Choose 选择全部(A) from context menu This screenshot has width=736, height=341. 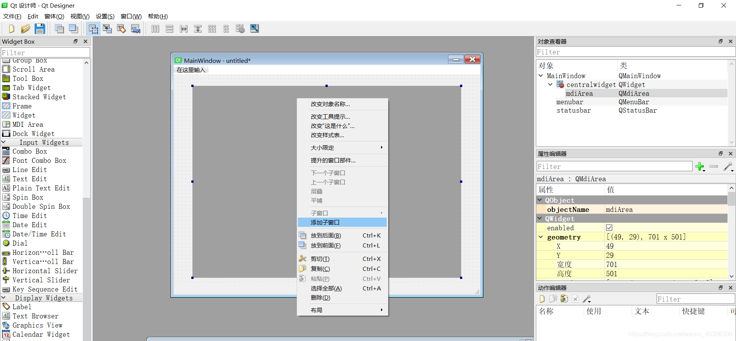pos(342,288)
